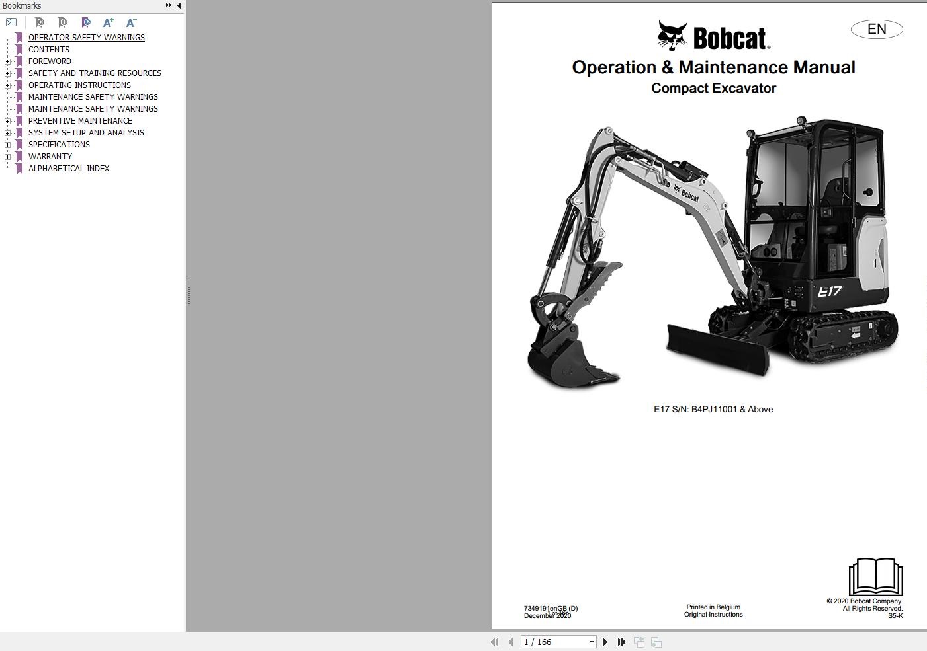Image resolution: width=927 pixels, height=651 pixels.
Task: Collapse the Bookmarks panel with left arrow
Action: (x=179, y=5)
